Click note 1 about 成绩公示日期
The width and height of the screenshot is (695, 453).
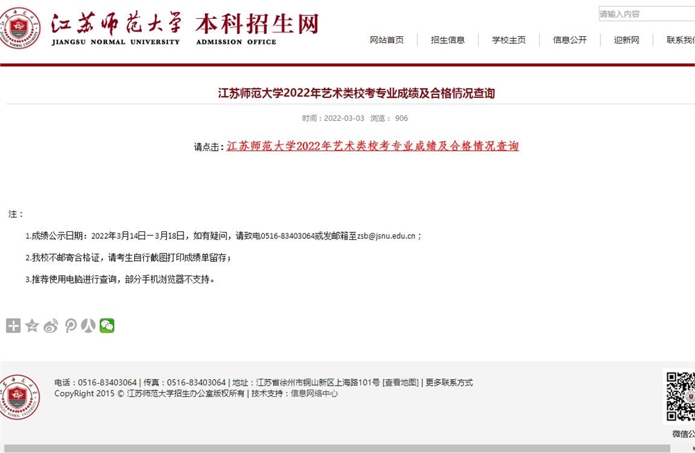[x=223, y=236]
